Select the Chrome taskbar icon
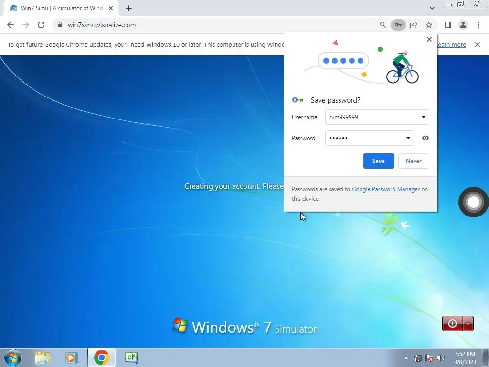 pyautogui.click(x=101, y=357)
